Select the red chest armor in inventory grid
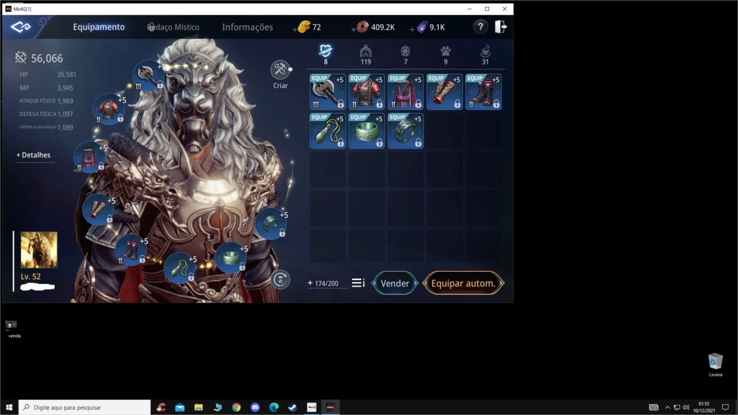 click(x=366, y=92)
